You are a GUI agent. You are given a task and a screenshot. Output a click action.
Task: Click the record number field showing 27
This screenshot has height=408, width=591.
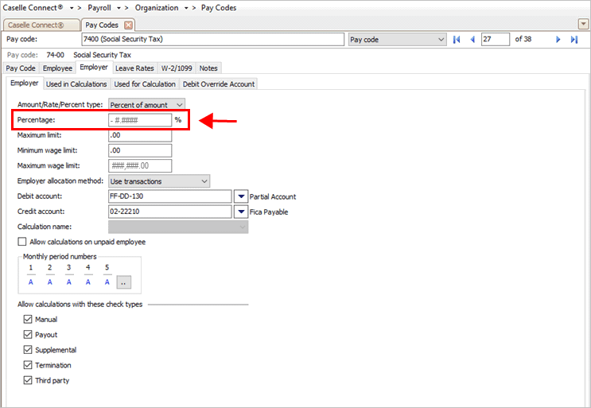click(x=496, y=40)
